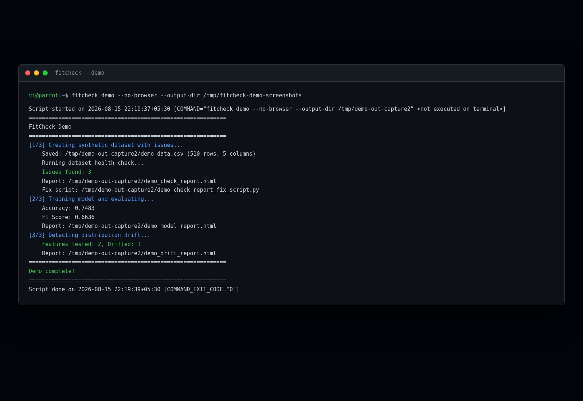Click the "fitcheck — demo" window title
The width and height of the screenshot is (583, 401).
pos(80,73)
